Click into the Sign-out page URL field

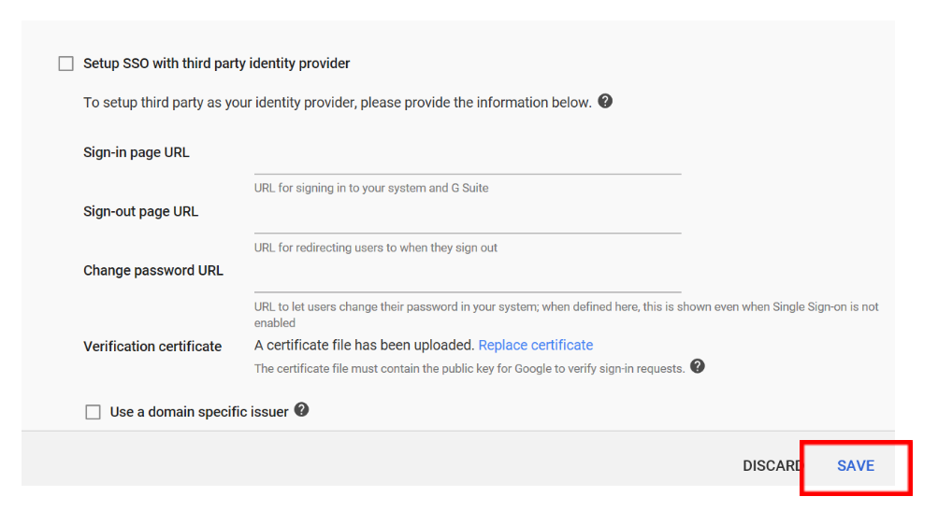click(x=468, y=219)
